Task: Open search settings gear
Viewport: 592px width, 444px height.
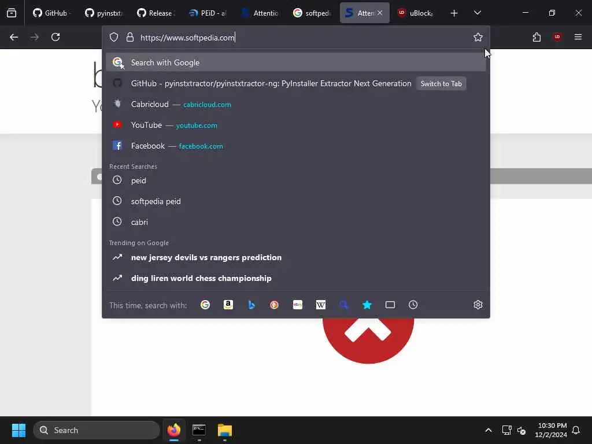Action: tap(478, 305)
